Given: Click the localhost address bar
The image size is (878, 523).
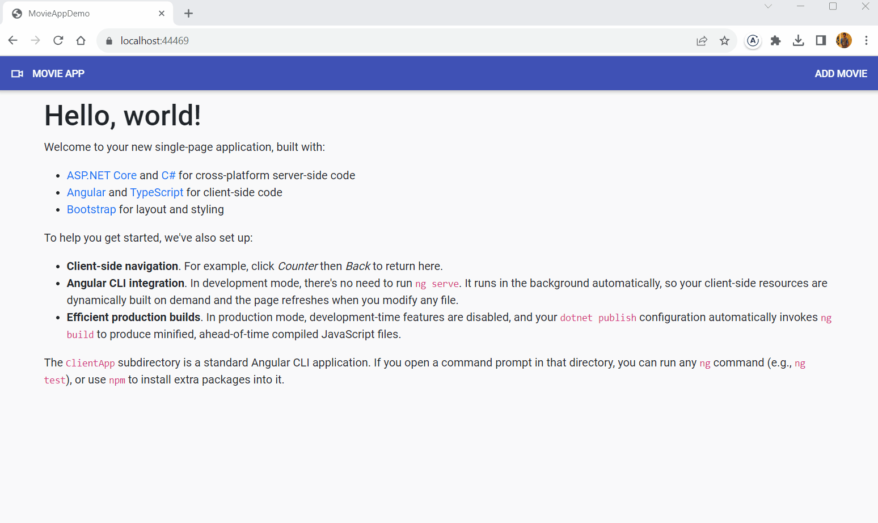Looking at the screenshot, I should click(x=397, y=41).
